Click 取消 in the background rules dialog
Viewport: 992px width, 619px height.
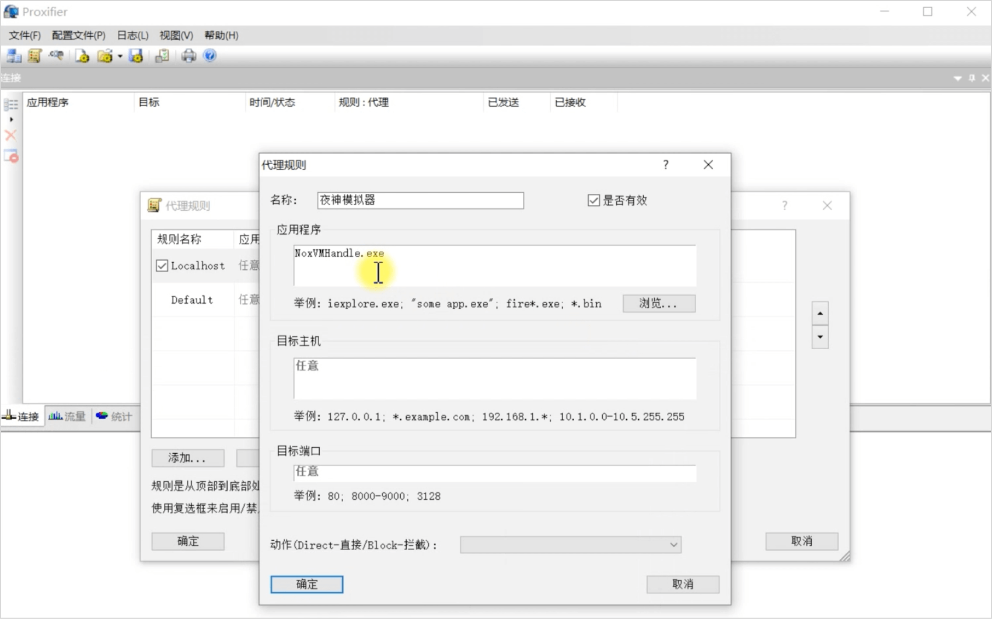pos(802,541)
